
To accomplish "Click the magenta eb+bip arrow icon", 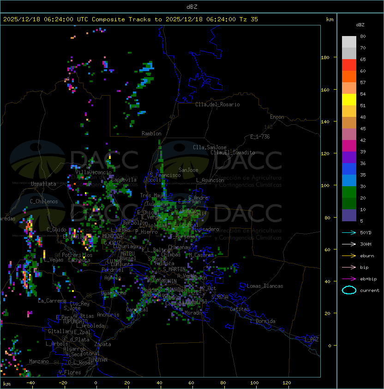I will 349,279.
